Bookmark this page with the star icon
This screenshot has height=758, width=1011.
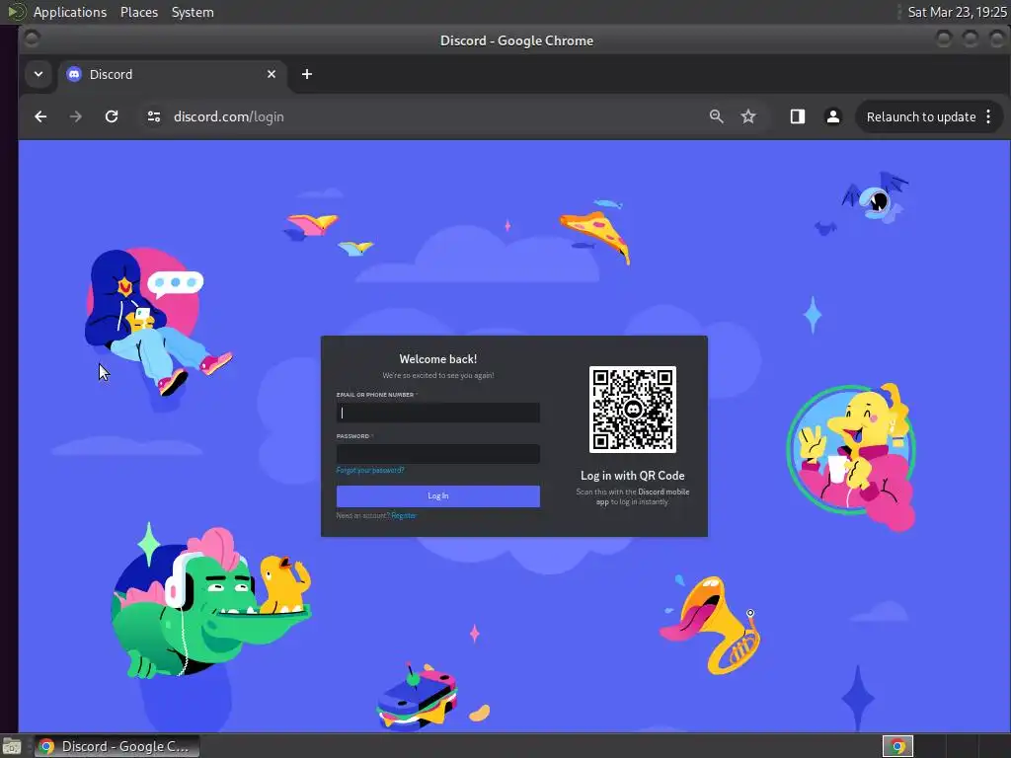(x=748, y=116)
